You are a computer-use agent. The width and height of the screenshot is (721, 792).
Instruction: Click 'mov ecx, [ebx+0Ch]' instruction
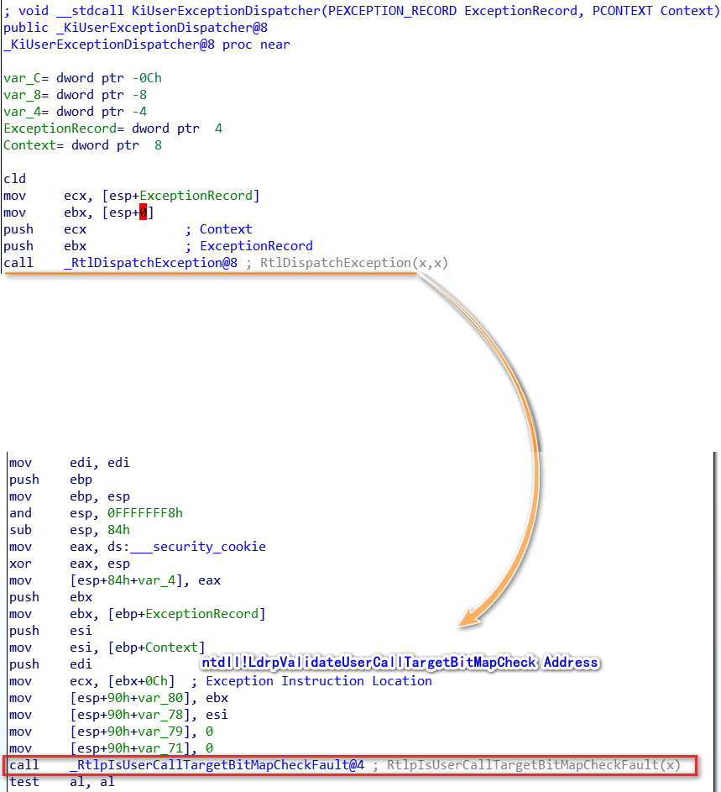91,681
